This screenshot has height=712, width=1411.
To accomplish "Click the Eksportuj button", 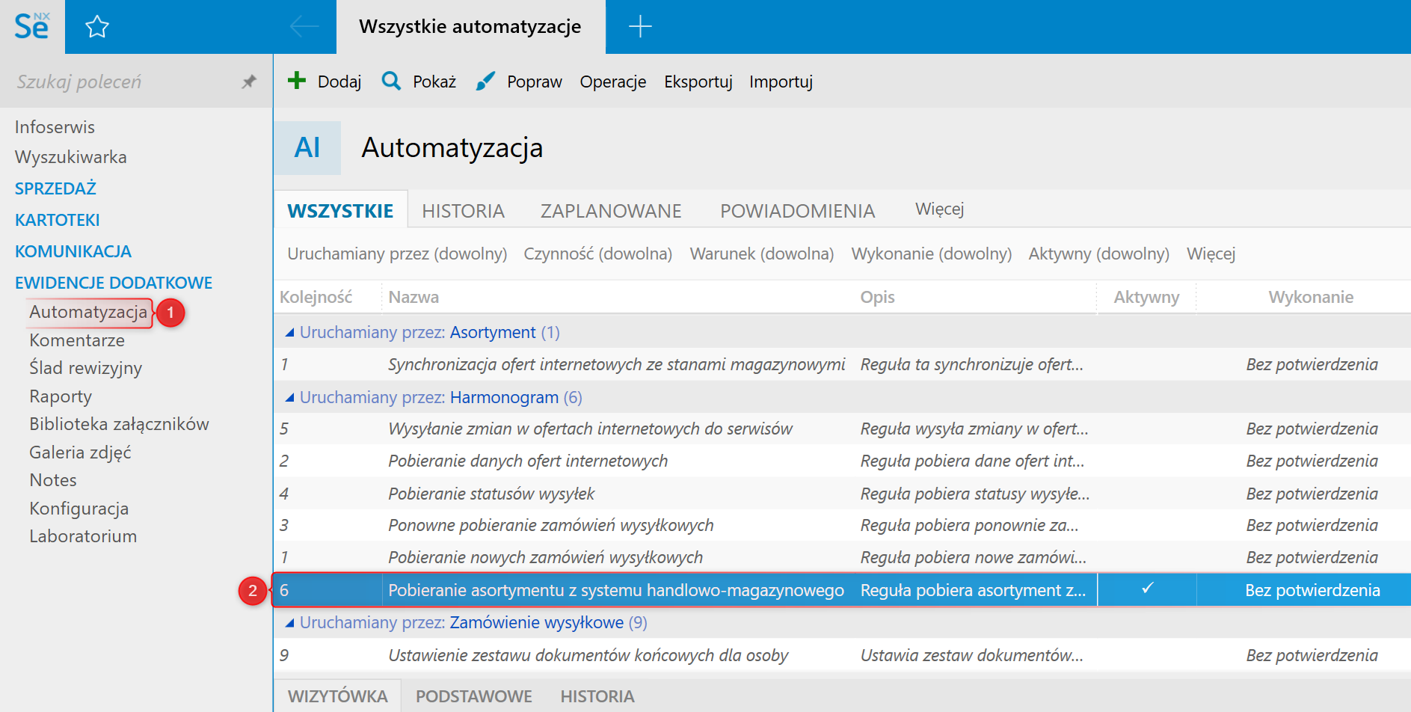I will pos(698,82).
